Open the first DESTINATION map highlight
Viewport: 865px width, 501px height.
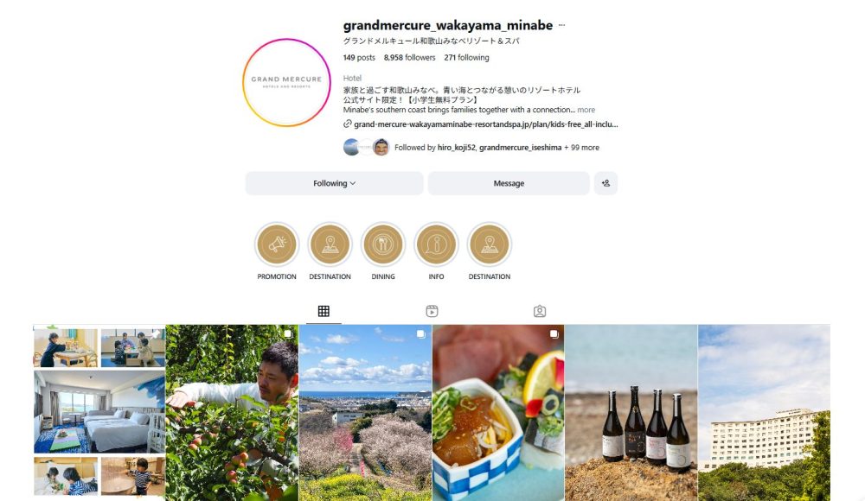tap(330, 244)
